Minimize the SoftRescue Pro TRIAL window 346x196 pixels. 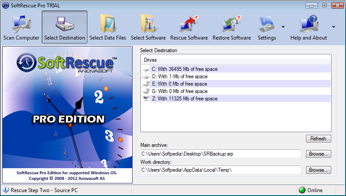point(311,6)
